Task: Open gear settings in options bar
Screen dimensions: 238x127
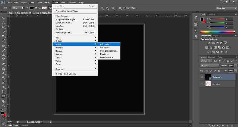Action: (120, 8)
